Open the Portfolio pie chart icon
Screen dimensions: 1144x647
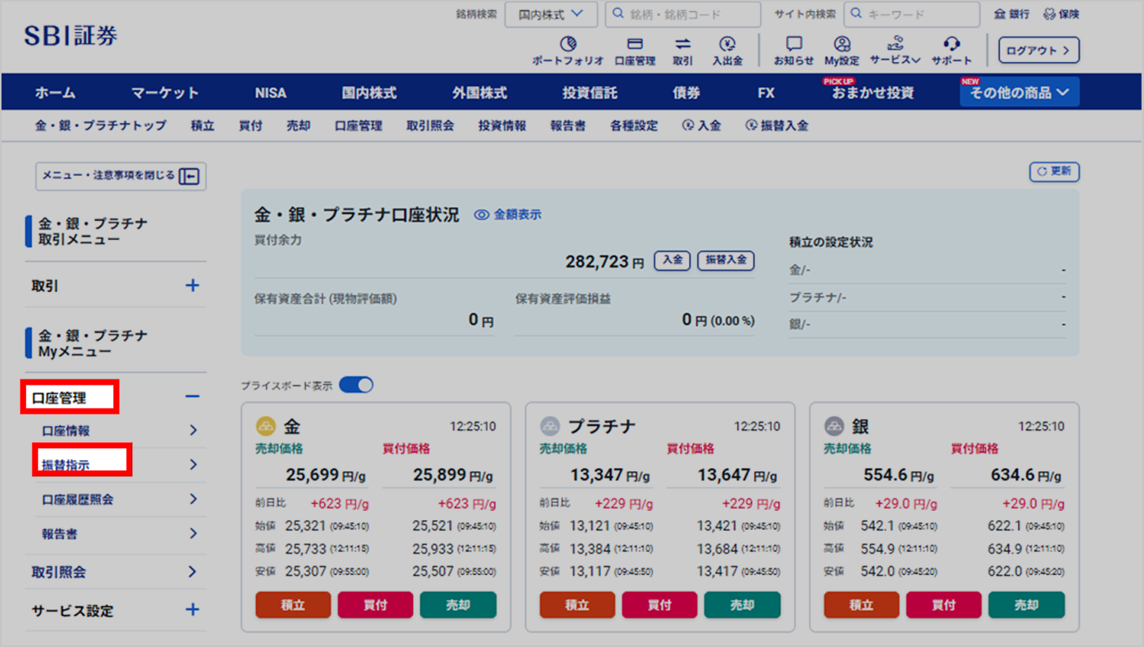coord(567,44)
